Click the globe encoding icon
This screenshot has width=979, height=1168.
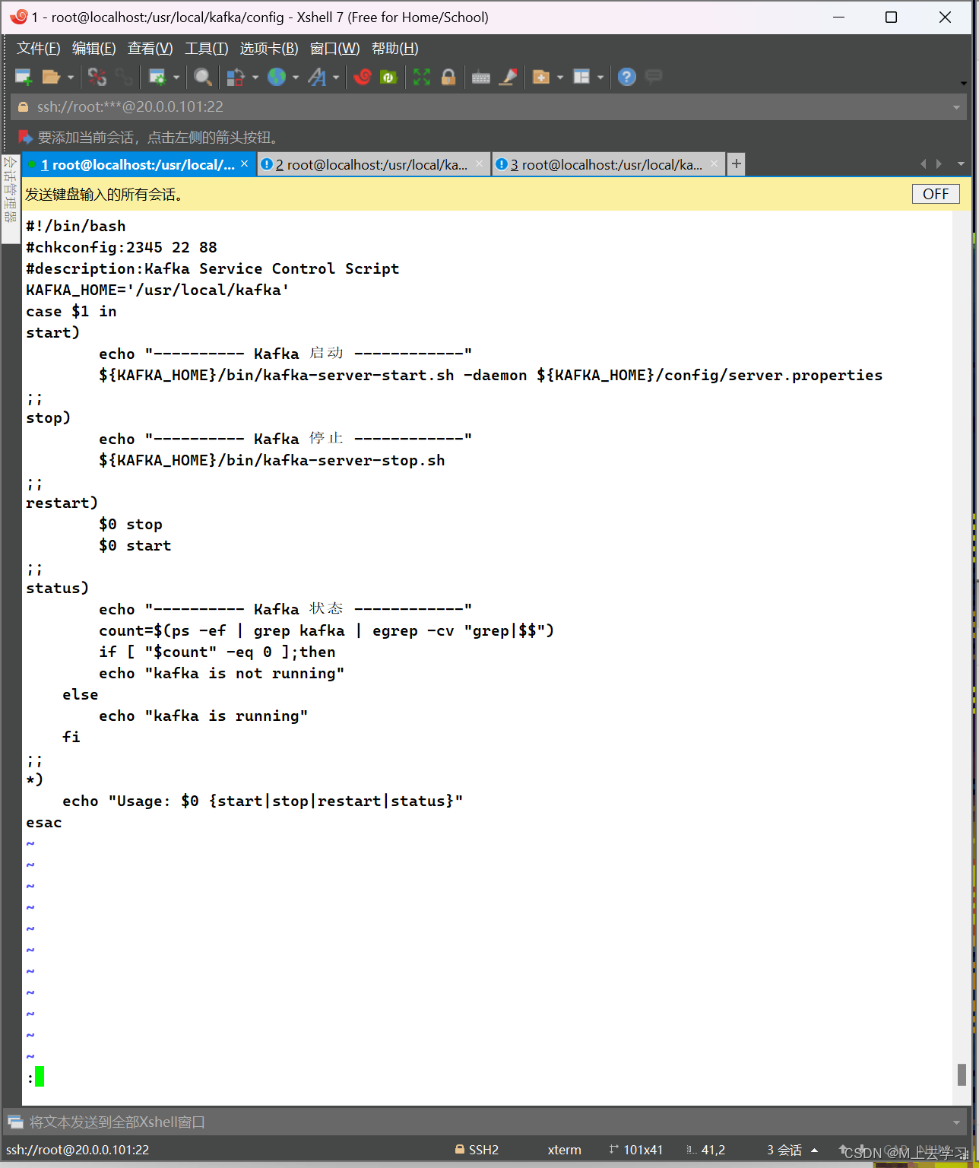tap(277, 77)
